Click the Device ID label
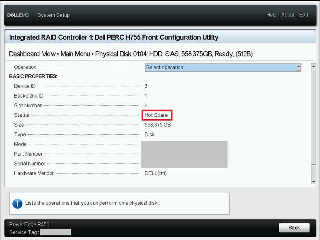 pyautogui.click(x=25, y=86)
